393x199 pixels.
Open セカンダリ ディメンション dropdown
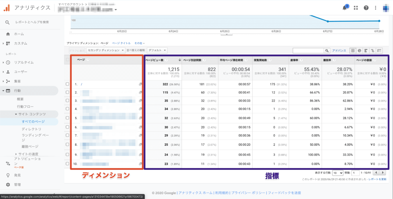(x=106, y=50)
